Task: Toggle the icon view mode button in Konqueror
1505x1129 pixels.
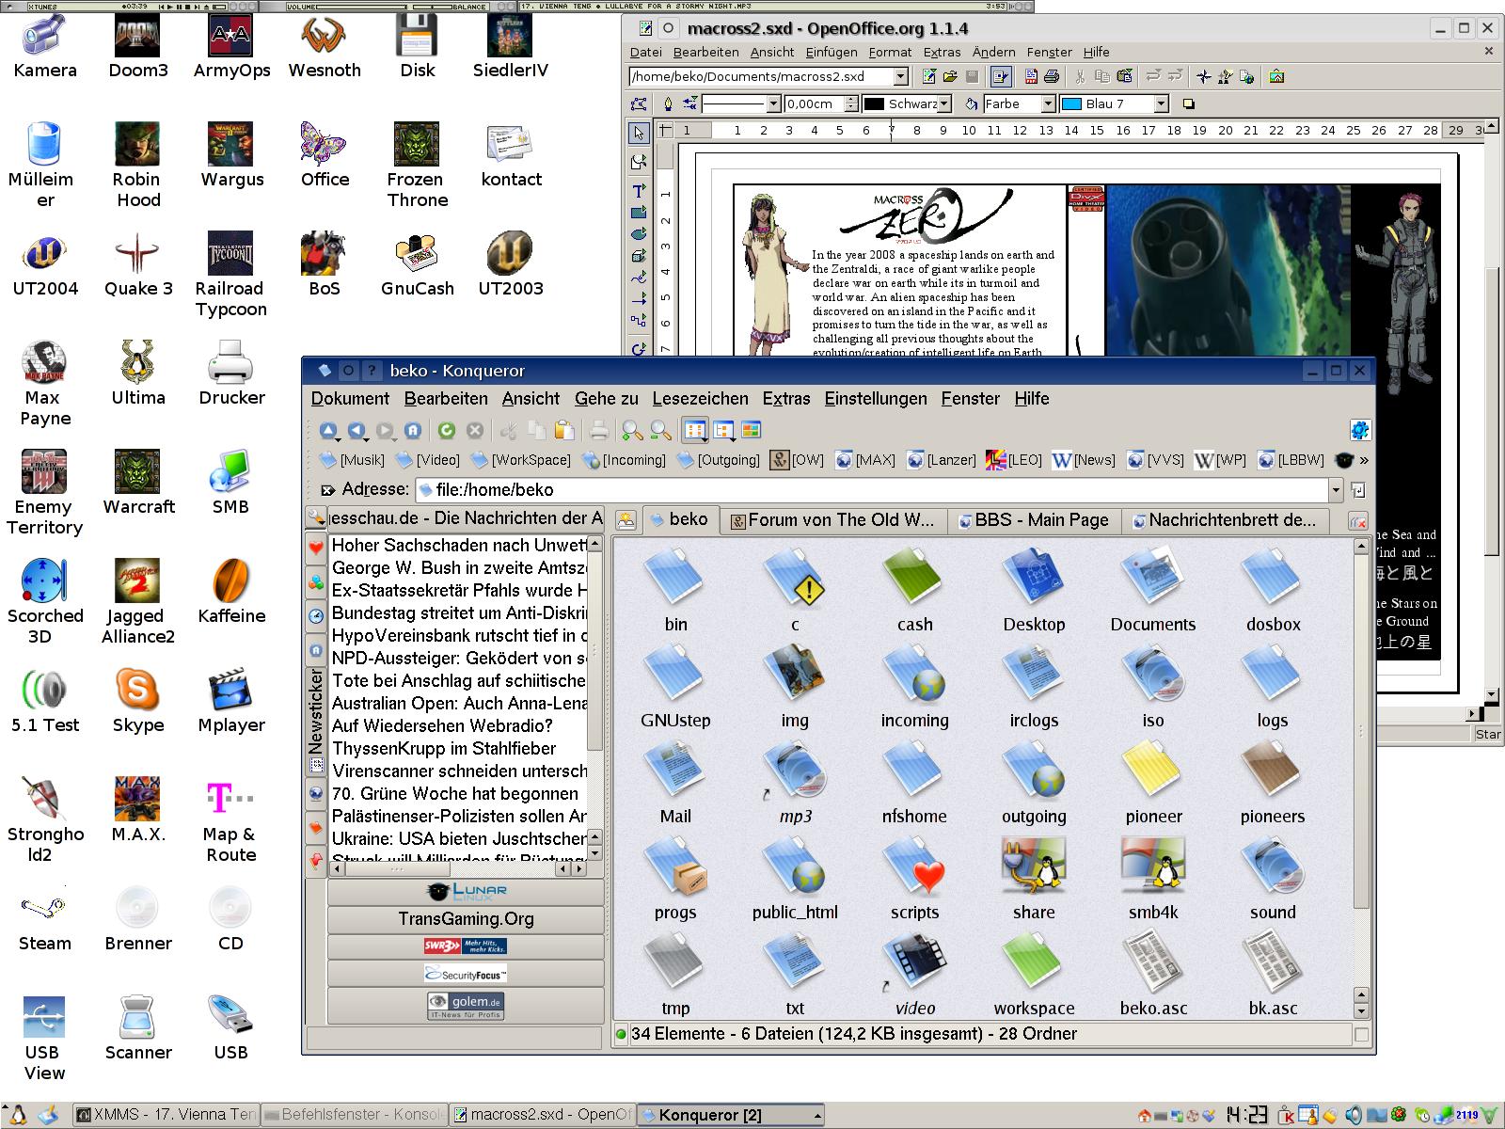Action: click(x=695, y=431)
